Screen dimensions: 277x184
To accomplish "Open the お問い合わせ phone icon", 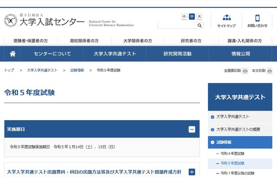I will tap(258, 18).
